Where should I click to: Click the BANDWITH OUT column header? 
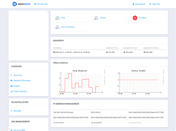[x=130, y=48]
